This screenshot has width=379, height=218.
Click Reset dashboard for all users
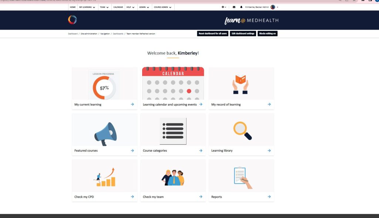click(x=213, y=34)
